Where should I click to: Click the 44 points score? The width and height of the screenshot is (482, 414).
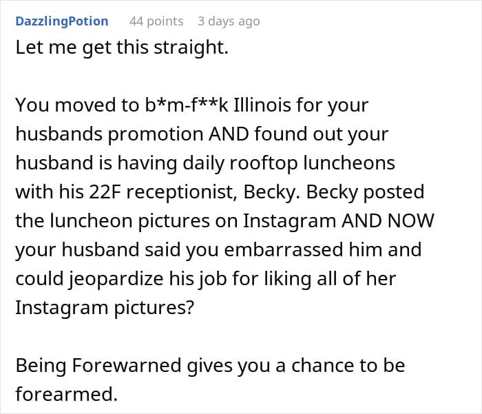pos(156,21)
